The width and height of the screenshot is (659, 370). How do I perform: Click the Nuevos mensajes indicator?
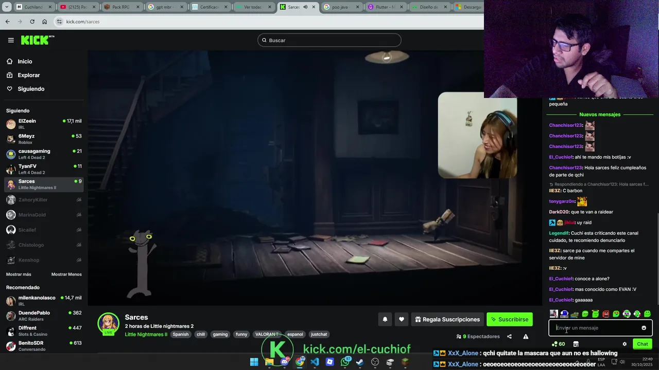[600, 115]
